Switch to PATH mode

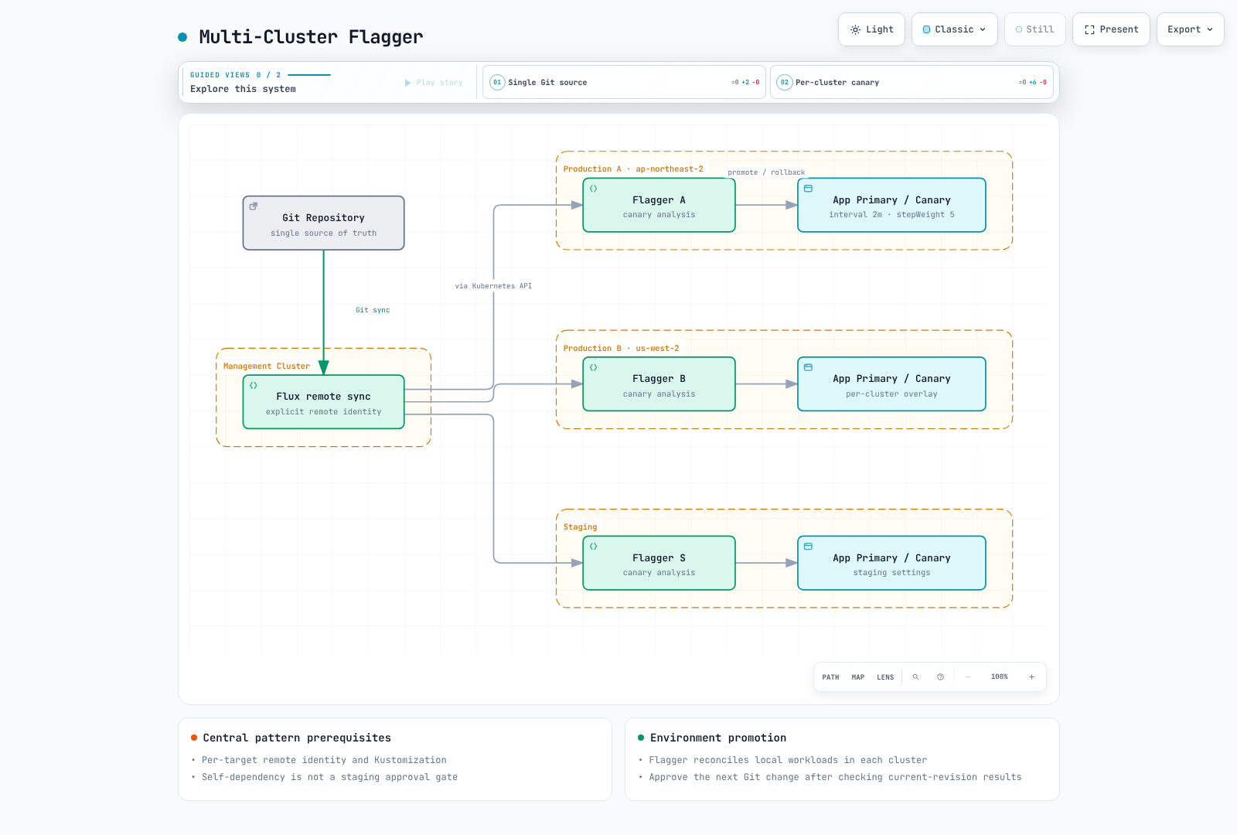click(830, 677)
